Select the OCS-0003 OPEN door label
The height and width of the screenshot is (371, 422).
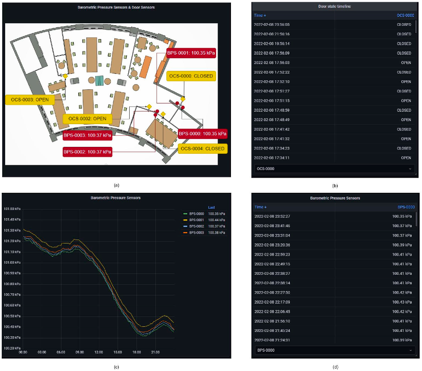[x=30, y=100]
